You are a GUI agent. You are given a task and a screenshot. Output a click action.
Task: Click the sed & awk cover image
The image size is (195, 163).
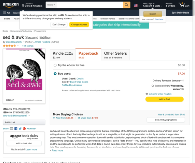click(24, 76)
